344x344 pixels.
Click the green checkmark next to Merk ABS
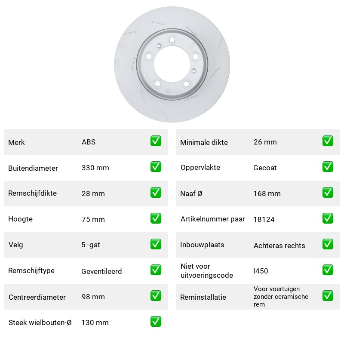tap(156, 141)
